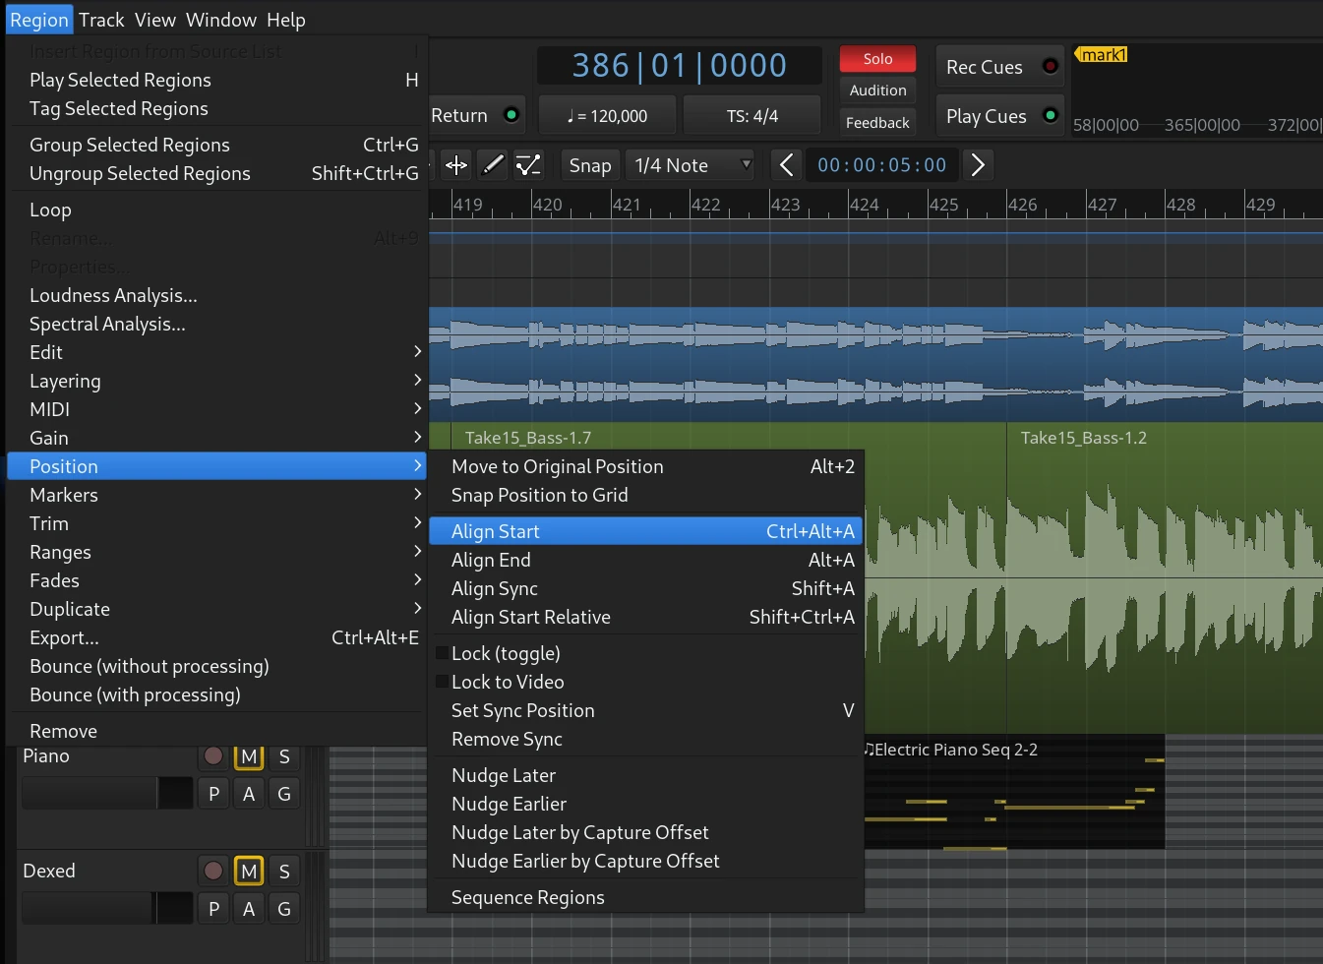Expand the Fades submenu
Viewport: 1323px width, 964px height.
click(216, 580)
